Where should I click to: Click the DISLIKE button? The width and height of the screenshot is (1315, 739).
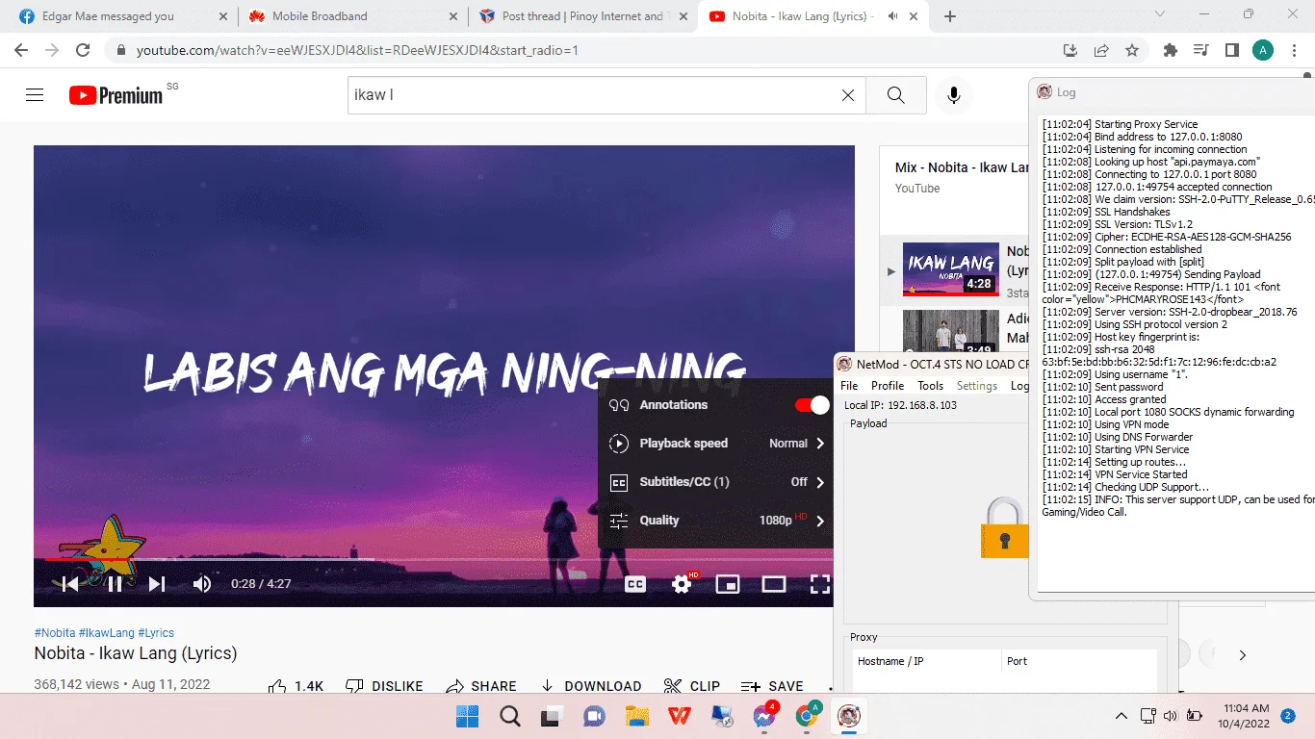pyautogui.click(x=384, y=686)
